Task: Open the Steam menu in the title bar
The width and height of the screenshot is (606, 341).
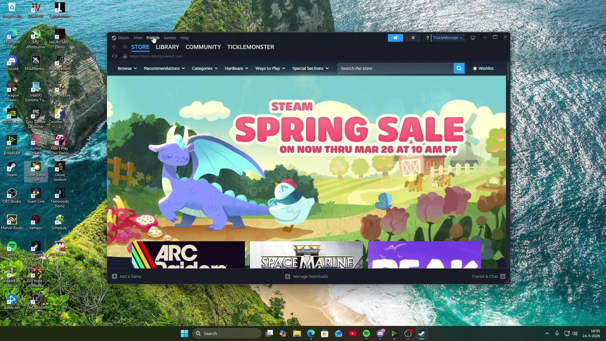Action: point(123,38)
